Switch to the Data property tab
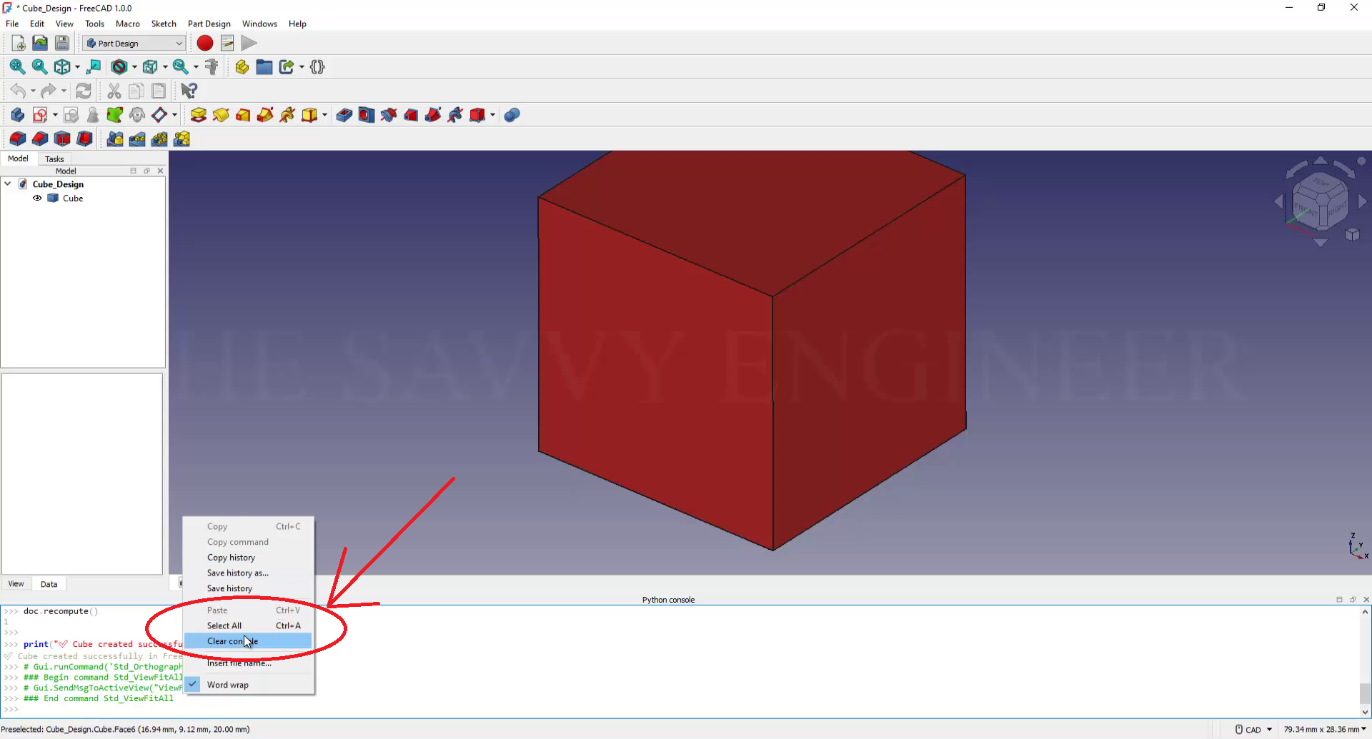The width and height of the screenshot is (1372, 739). 49,584
